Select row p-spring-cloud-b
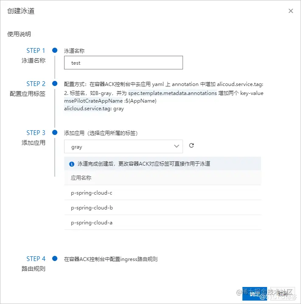The width and height of the screenshot is (301, 304). pyautogui.click(x=163, y=208)
